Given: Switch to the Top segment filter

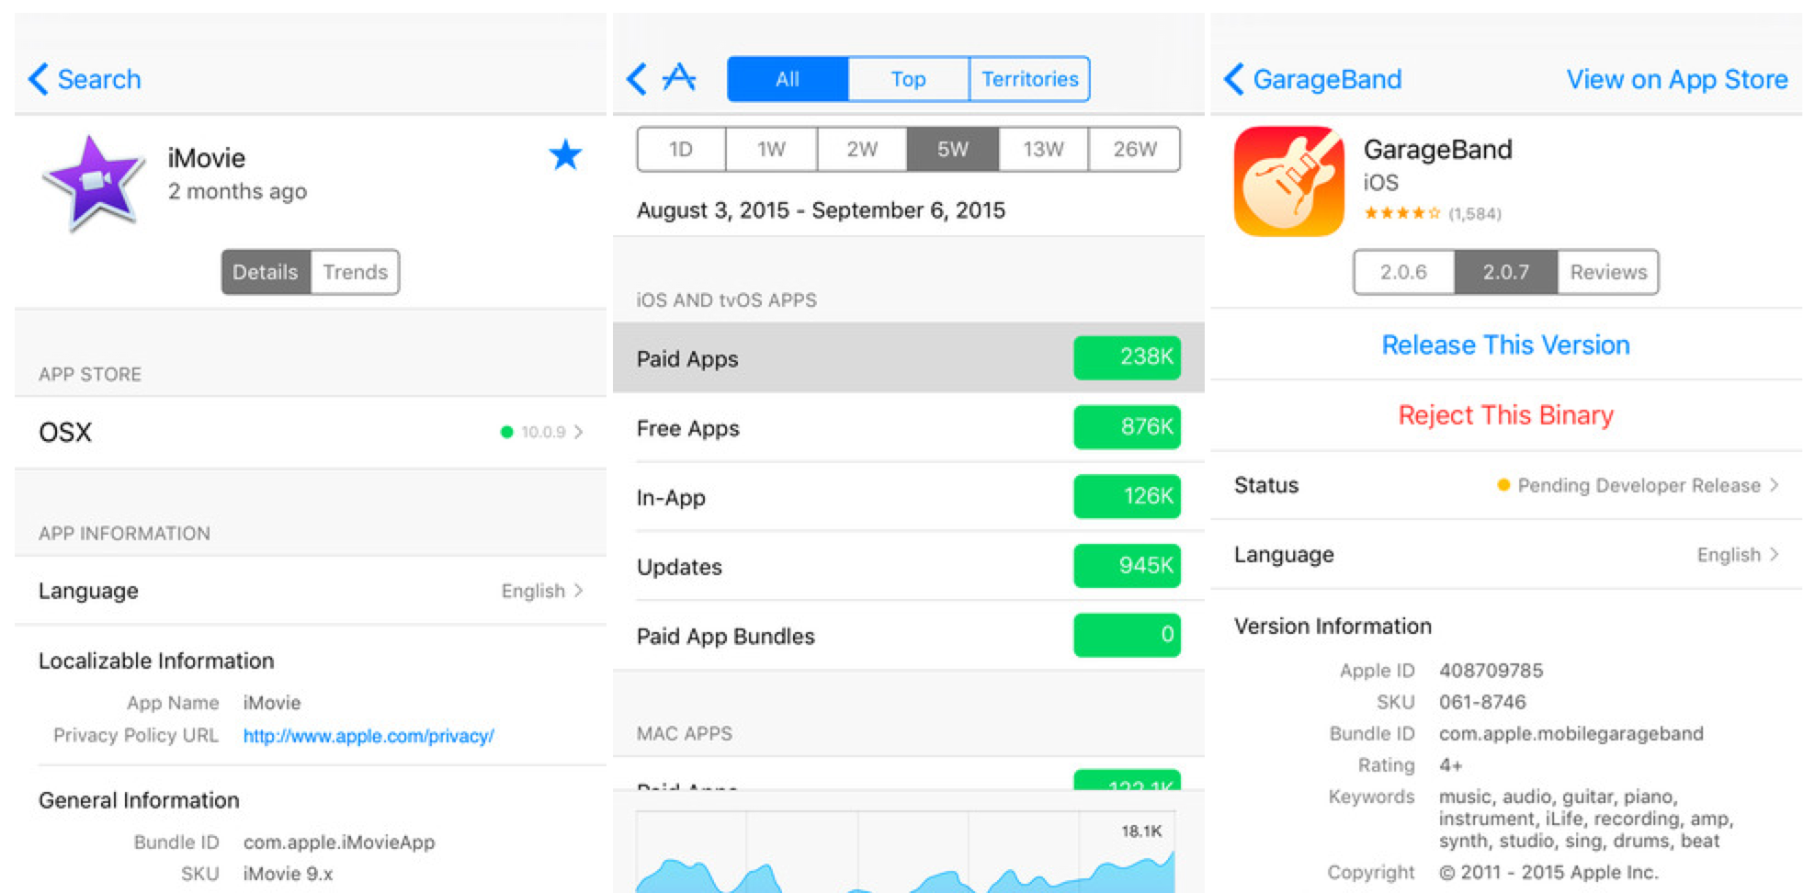Looking at the screenshot, I should pos(907,79).
